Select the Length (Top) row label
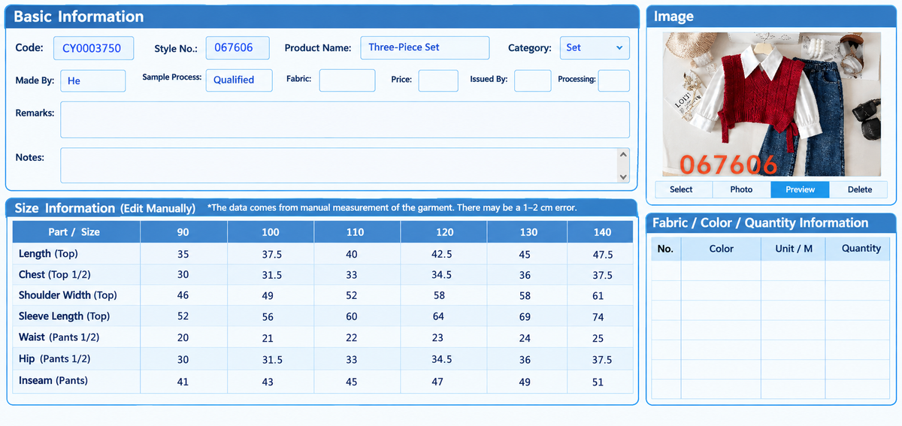 point(48,254)
